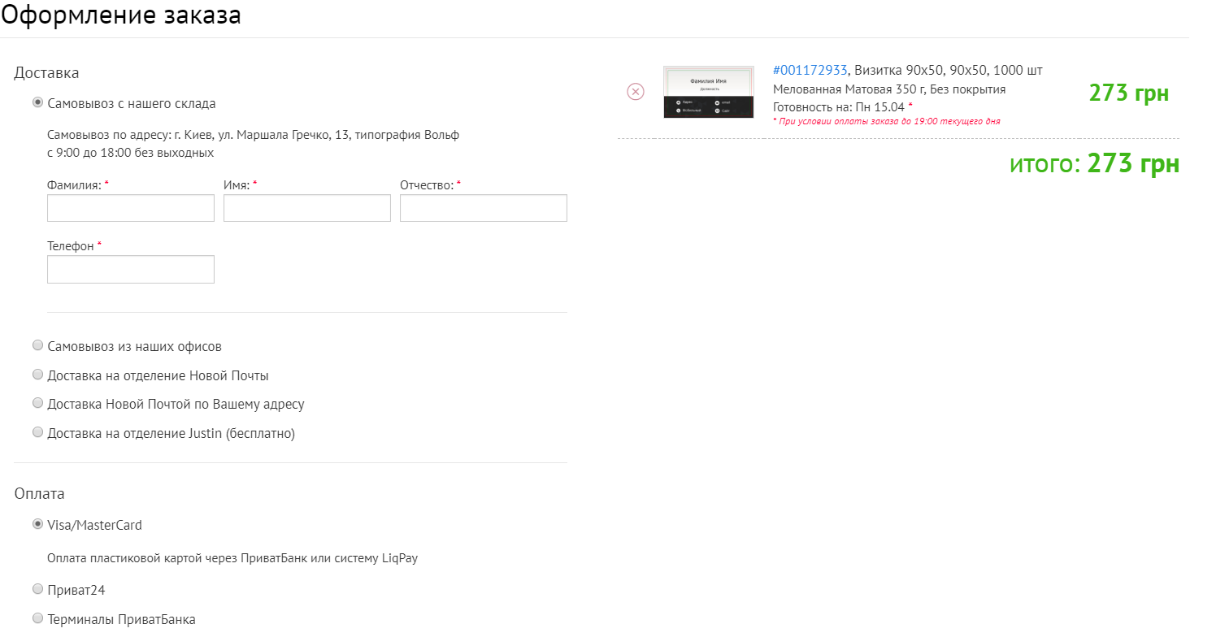This screenshot has height=637, width=1216.
Task: Select "Терминалы ПриватБанка" payment option
Action: coord(37,618)
